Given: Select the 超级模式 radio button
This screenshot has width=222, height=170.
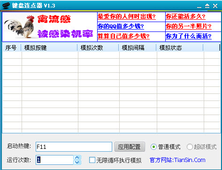Looking at the screenshot, I should pyautogui.click(x=202, y=147).
